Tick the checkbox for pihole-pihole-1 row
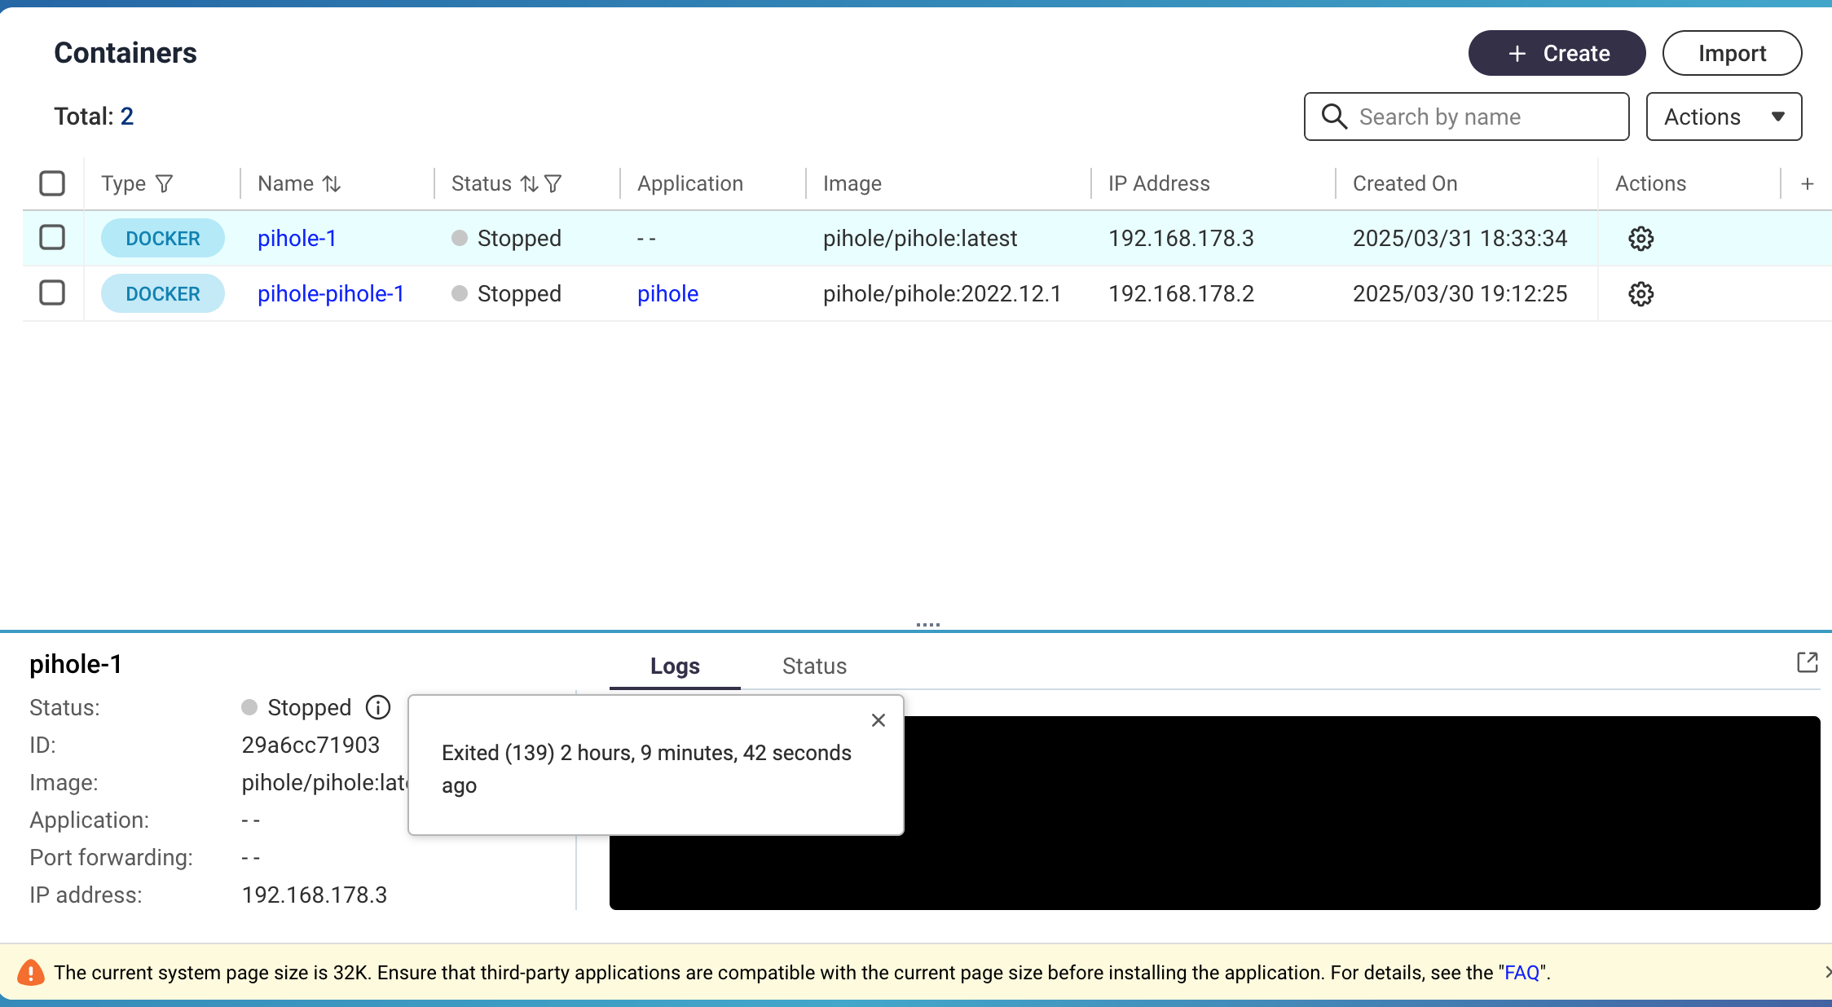The height and width of the screenshot is (1007, 1832). click(52, 293)
